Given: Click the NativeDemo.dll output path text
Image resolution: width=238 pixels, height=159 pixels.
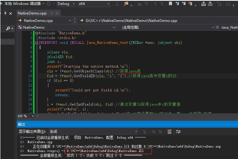Looking at the screenshot, I should (x=105, y=151).
